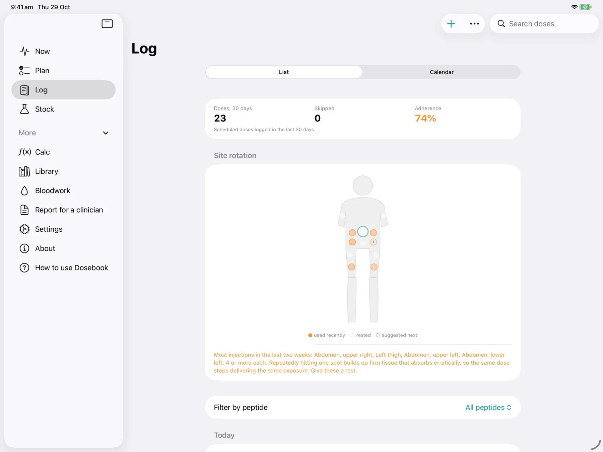Add a new dose with the plus icon
Screen dimensions: 603x452
click(451, 24)
